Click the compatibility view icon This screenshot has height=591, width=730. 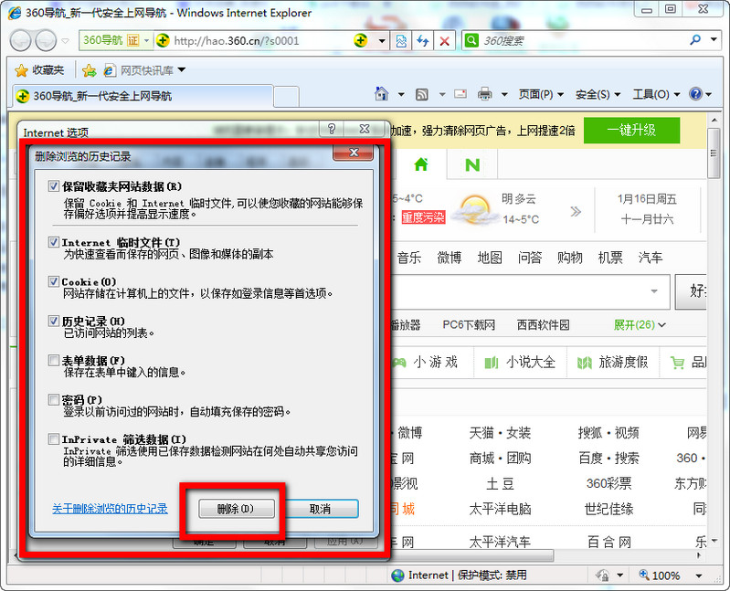(x=401, y=41)
